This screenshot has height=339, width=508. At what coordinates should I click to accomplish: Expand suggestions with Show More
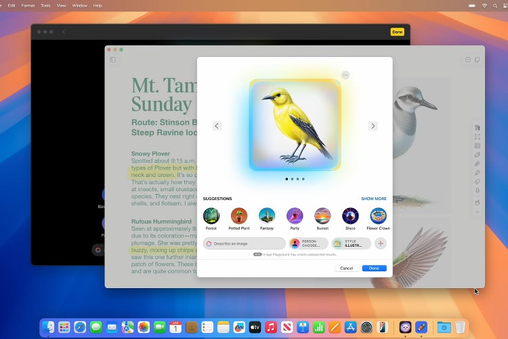click(374, 199)
